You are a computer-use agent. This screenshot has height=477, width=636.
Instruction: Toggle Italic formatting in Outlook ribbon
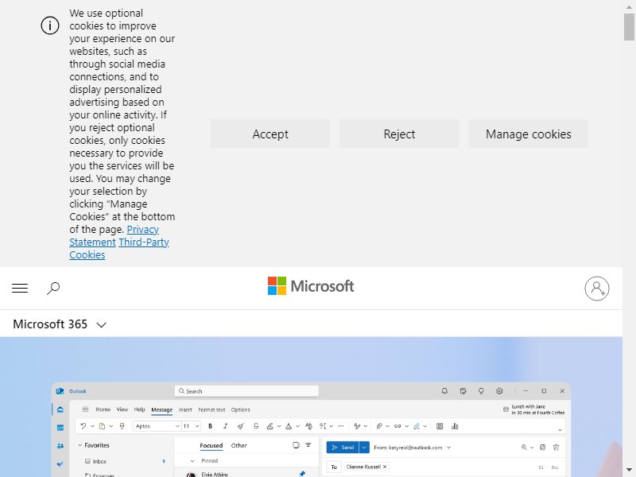pos(226,426)
